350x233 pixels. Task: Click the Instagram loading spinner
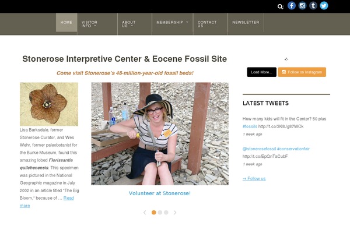pyautogui.click(x=286, y=59)
